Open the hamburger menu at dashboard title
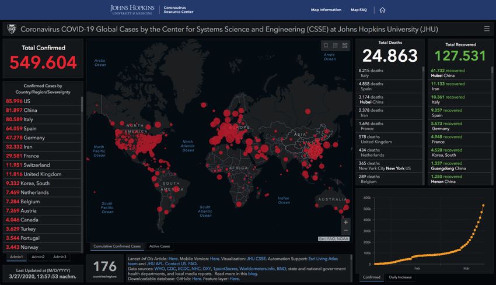496x285 pixels. 487,29
